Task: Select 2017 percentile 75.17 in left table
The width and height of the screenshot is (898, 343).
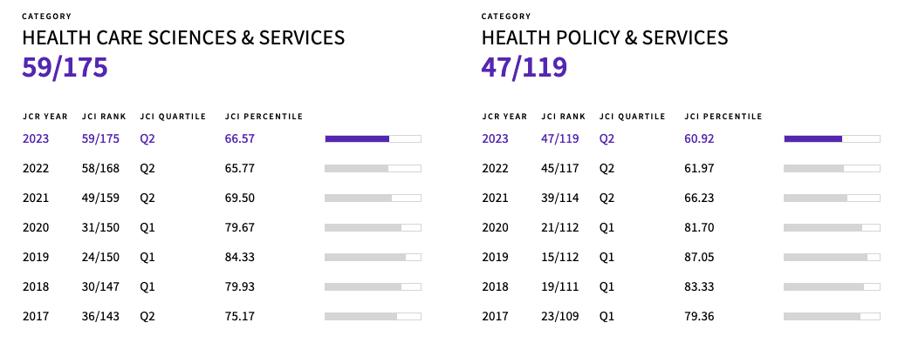Action: (239, 316)
